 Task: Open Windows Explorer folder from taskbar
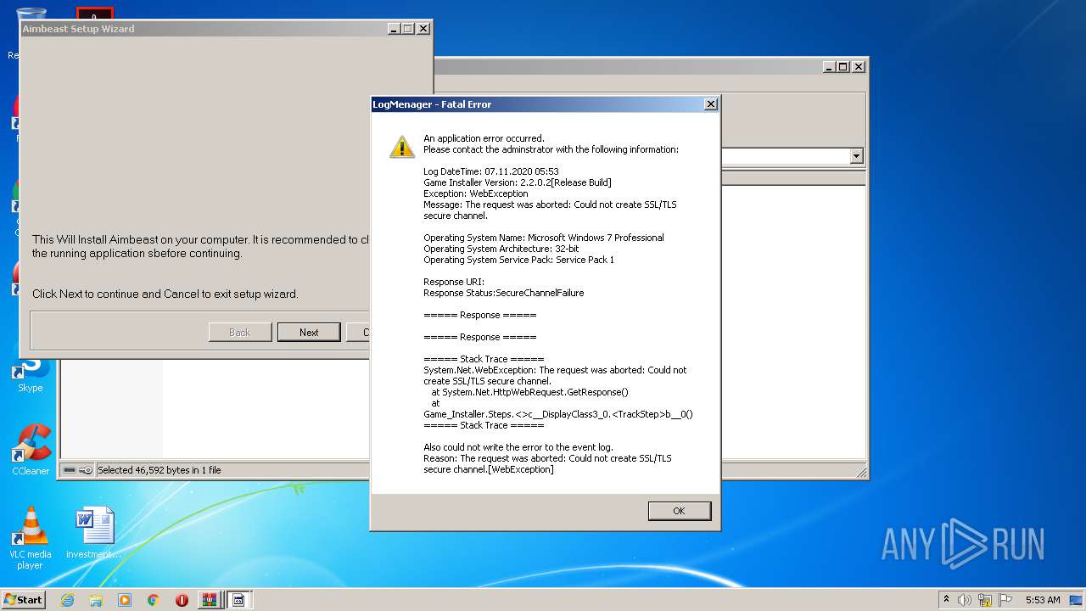(x=96, y=600)
